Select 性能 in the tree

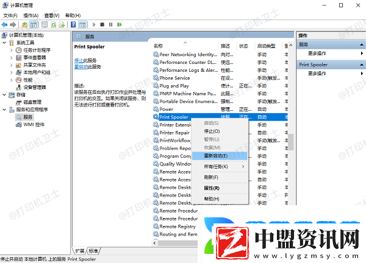point(28,80)
